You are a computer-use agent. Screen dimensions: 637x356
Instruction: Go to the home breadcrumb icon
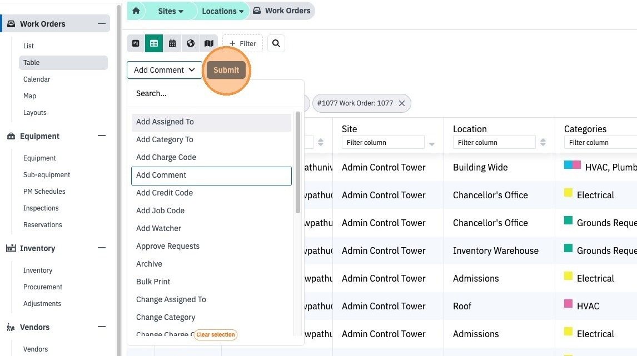(136, 11)
